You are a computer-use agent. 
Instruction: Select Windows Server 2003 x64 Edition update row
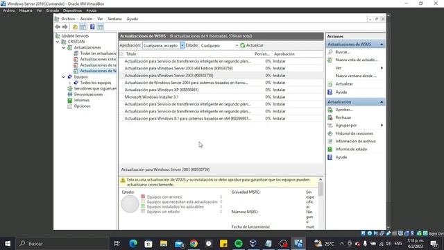(221, 68)
